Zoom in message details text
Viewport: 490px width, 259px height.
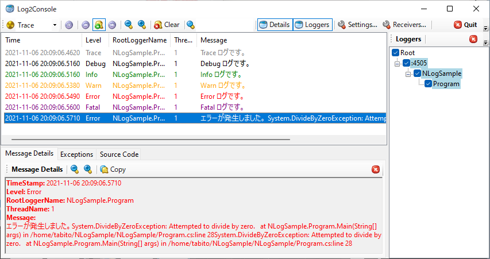88,169
